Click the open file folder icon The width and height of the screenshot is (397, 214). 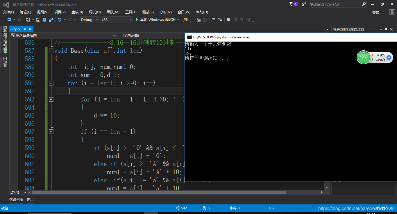click(38, 19)
